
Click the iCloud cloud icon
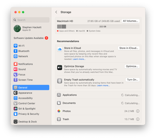click(59, 49)
